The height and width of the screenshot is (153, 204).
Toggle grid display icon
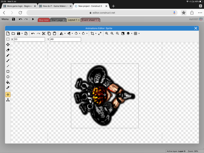coord(135,33)
